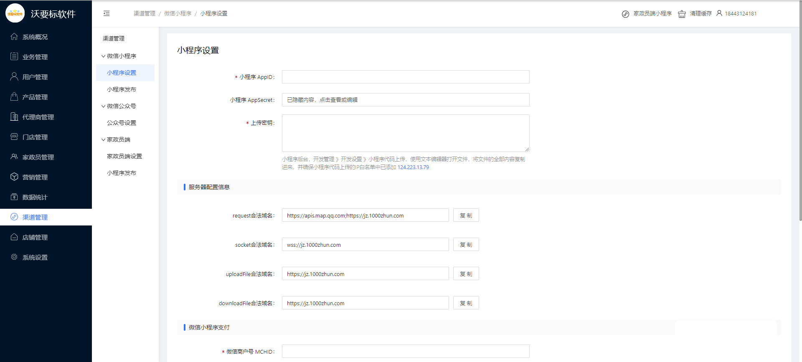The width and height of the screenshot is (802, 362).
Task: Open 家政员端小程序 link in header
Action: coord(652,13)
